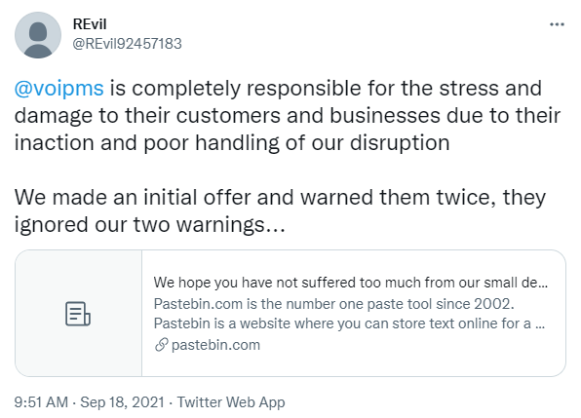Click the 9:51 AM timestamp
Screen dimensions: 581x418
click(41, 402)
